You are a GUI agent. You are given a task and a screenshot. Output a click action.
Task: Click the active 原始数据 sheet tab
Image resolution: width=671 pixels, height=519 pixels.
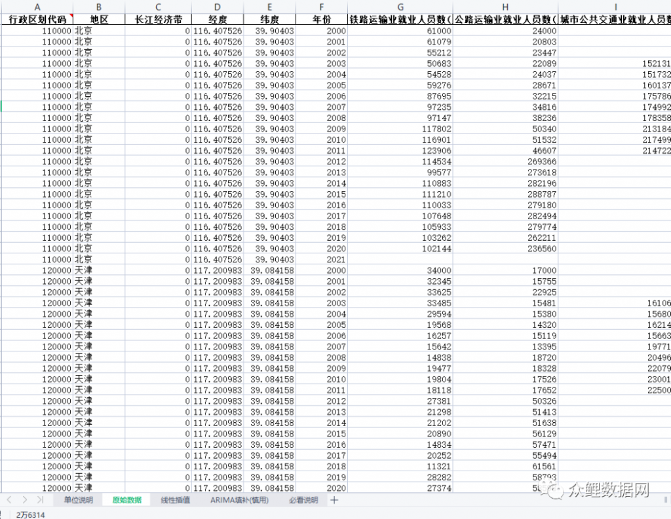(126, 500)
